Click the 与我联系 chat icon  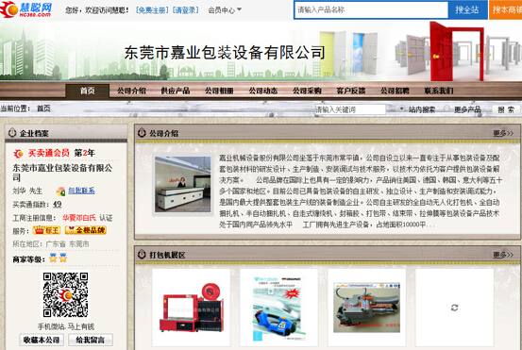click(x=60, y=192)
